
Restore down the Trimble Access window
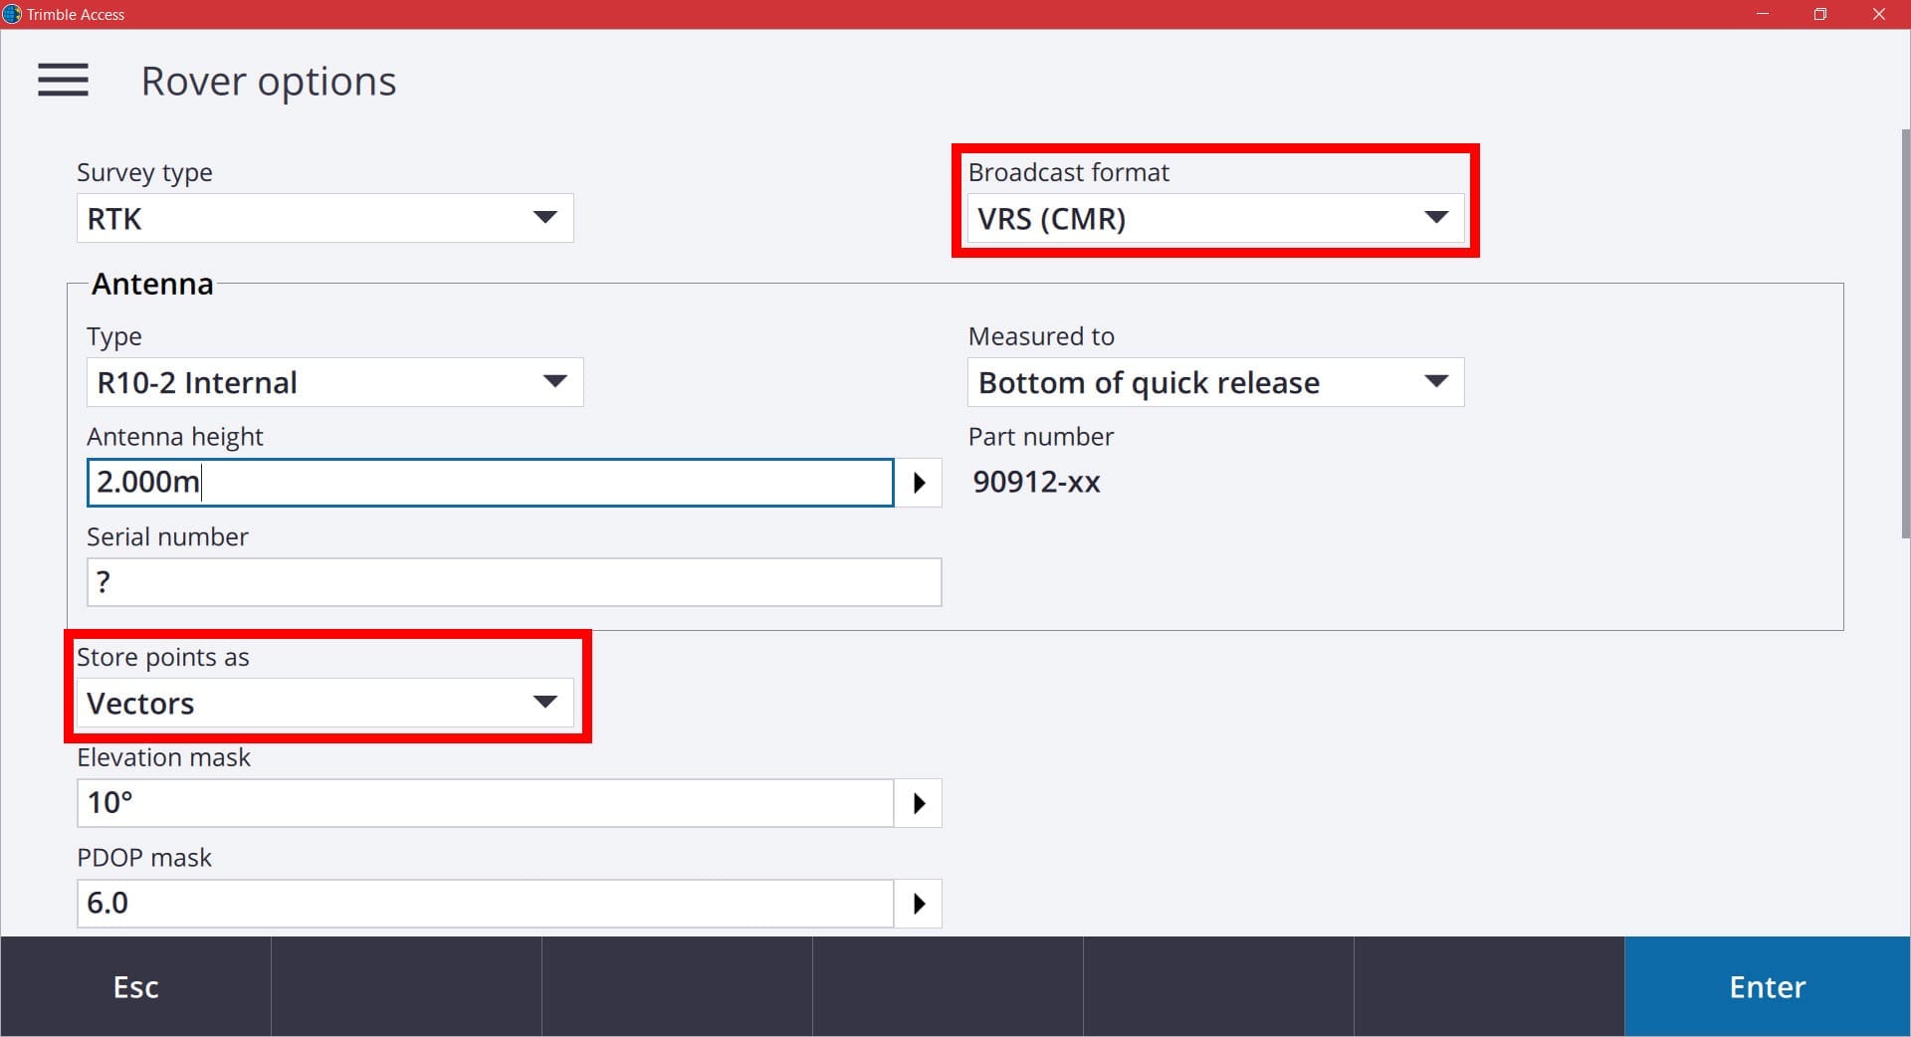[1820, 14]
